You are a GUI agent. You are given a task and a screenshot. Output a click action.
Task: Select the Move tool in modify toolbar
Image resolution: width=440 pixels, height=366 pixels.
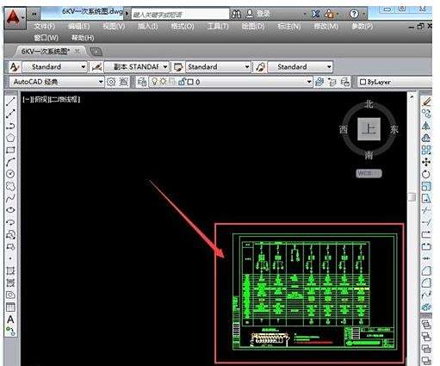(426, 162)
